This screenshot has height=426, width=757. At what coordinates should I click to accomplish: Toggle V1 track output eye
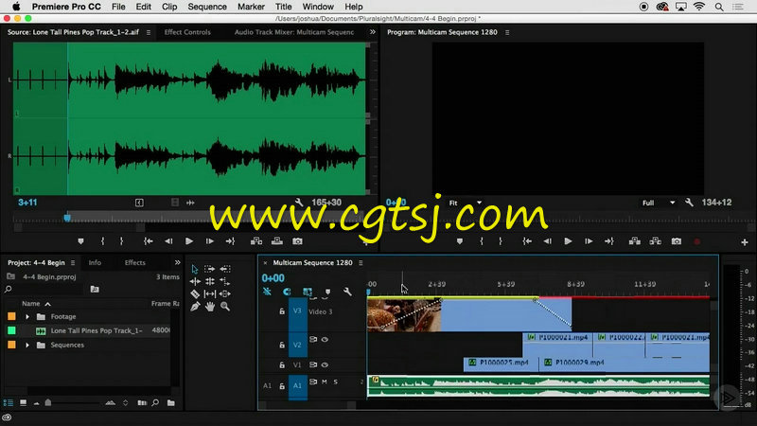click(325, 364)
